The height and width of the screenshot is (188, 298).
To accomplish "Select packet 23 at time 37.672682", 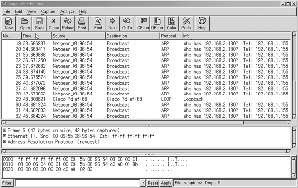I will 147,66.
